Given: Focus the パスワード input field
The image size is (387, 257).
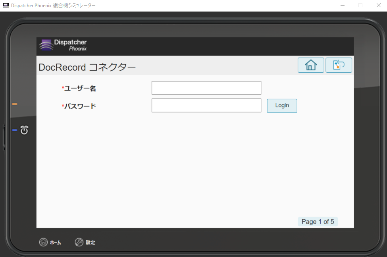Looking at the screenshot, I should (206, 105).
